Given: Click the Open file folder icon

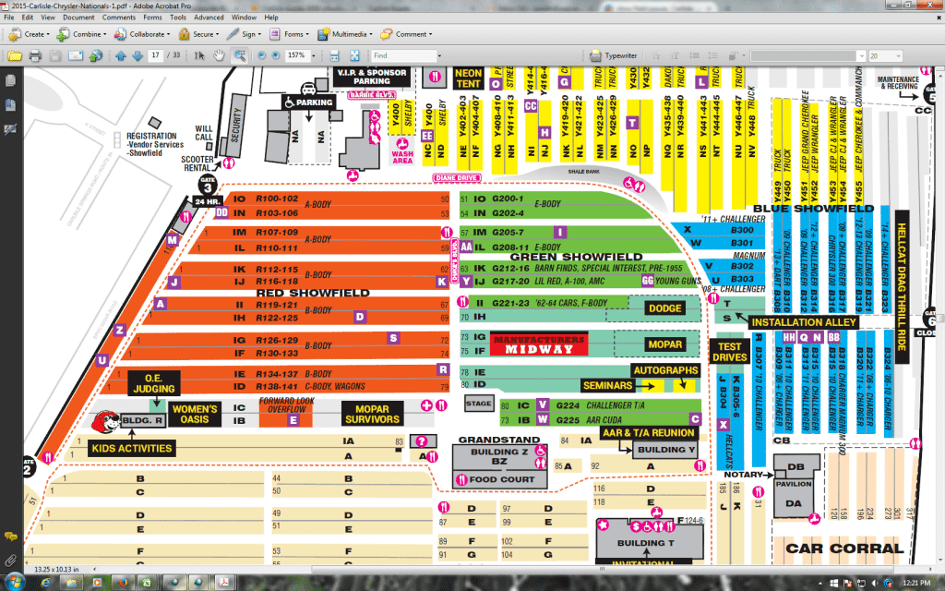Looking at the screenshot, I should click(x=15, y=56).
